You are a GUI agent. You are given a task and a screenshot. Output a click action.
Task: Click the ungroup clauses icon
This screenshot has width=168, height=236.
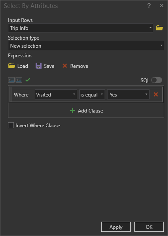click(x=11, y=80)
